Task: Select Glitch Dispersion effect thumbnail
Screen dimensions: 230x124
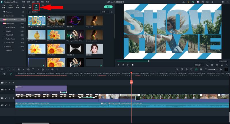Action: (x=94, y=35)
